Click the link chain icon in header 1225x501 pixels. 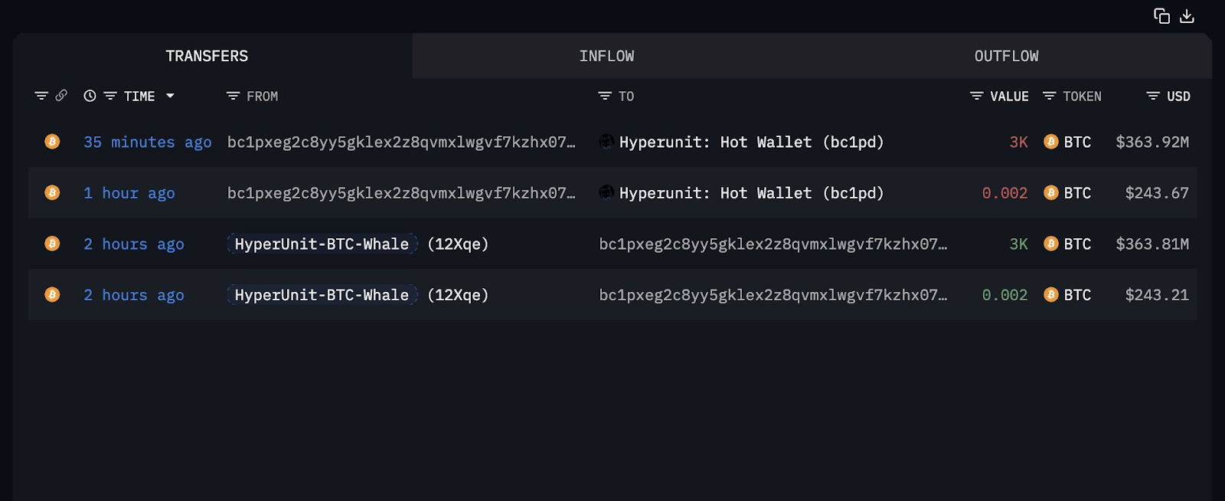[61, 96]
